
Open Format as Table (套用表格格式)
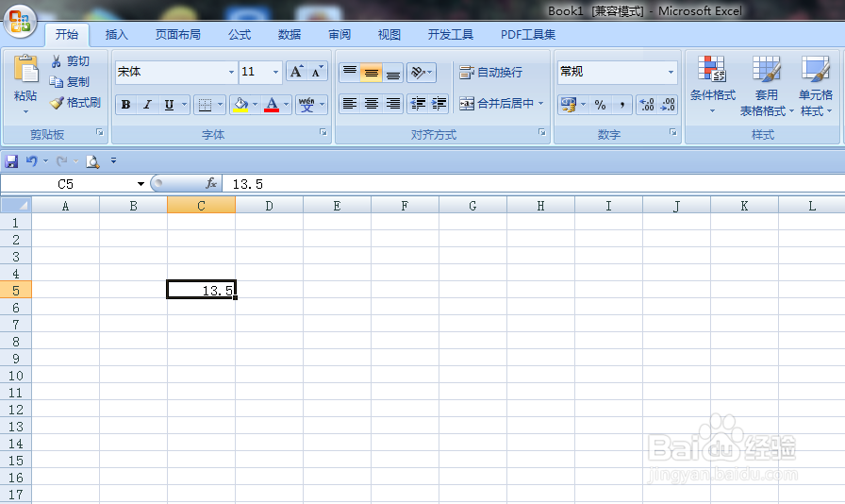766,85
